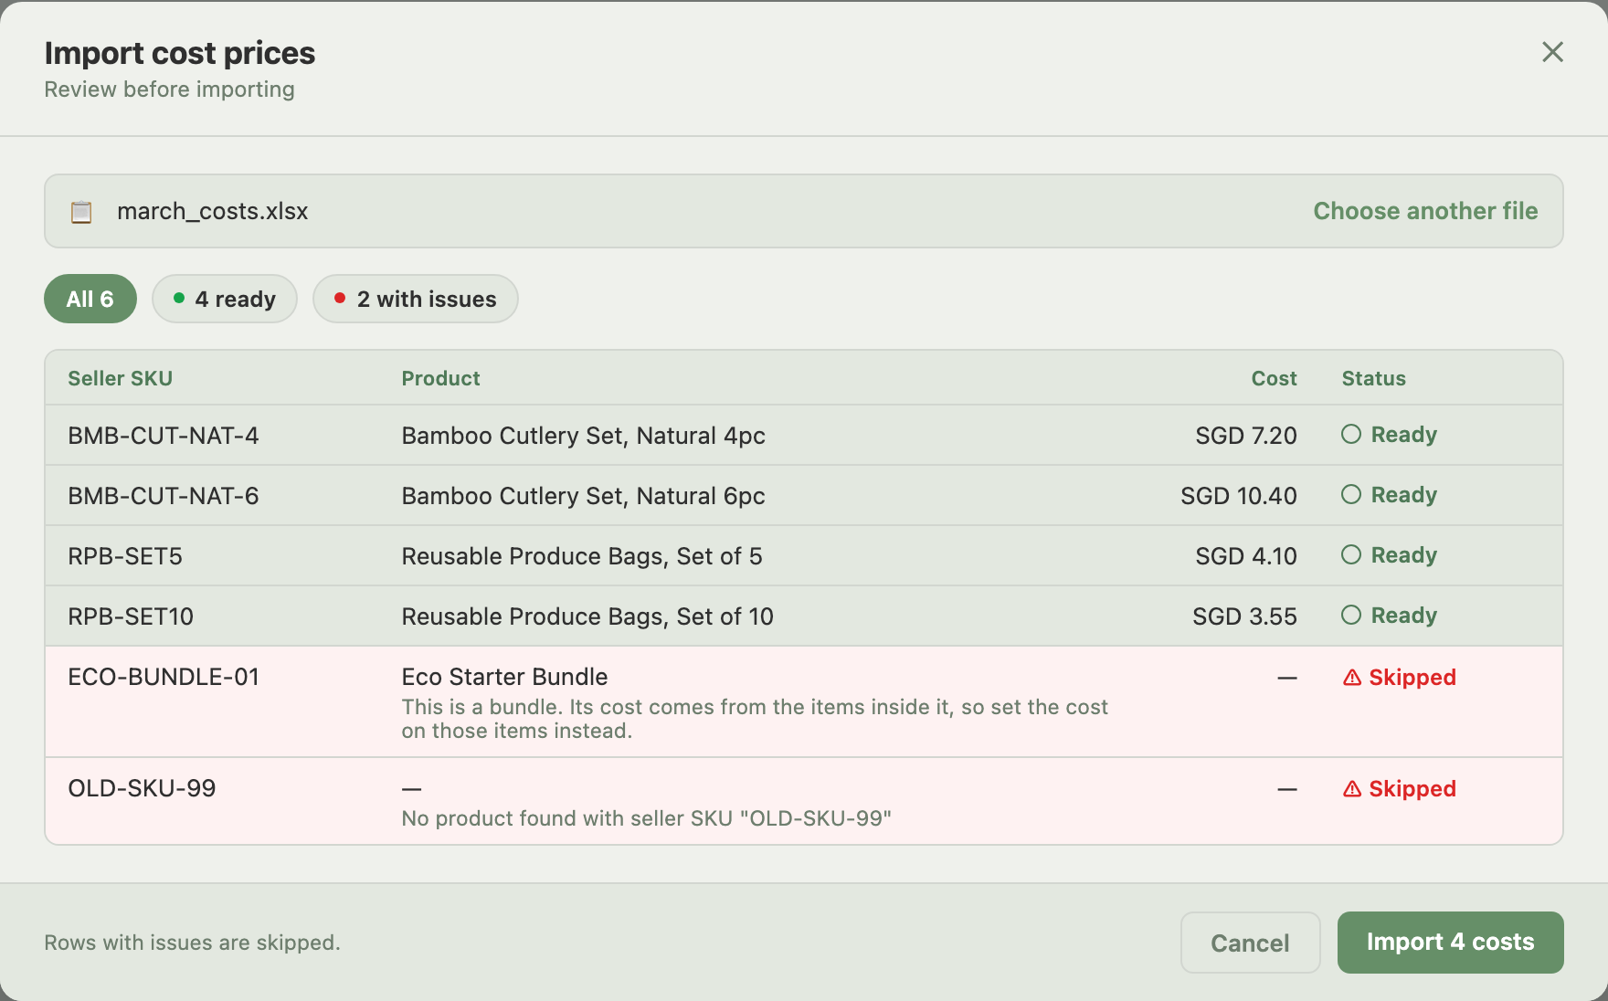This screenshot has width=1608, height=1001.
Task: Click the OLD-SKU-99 SKU cell
Action: pos(142,788)
